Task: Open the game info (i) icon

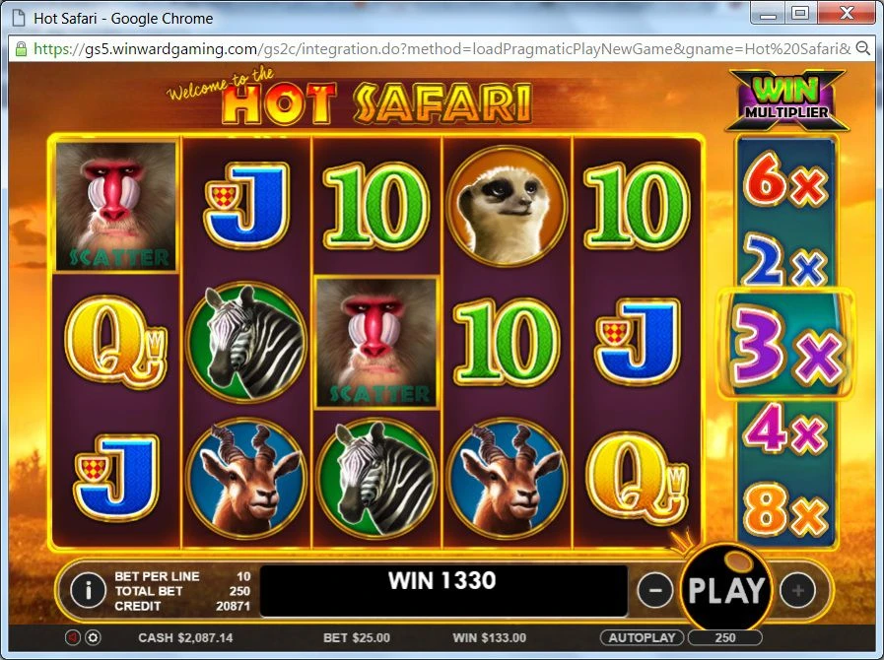Action: click(88, 590)
